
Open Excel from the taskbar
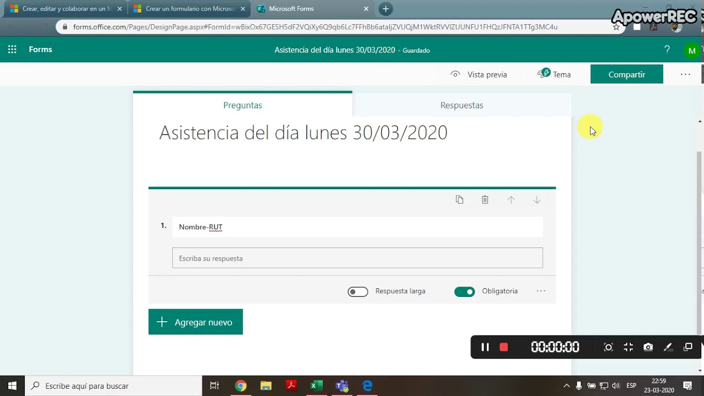pos(316,386)
